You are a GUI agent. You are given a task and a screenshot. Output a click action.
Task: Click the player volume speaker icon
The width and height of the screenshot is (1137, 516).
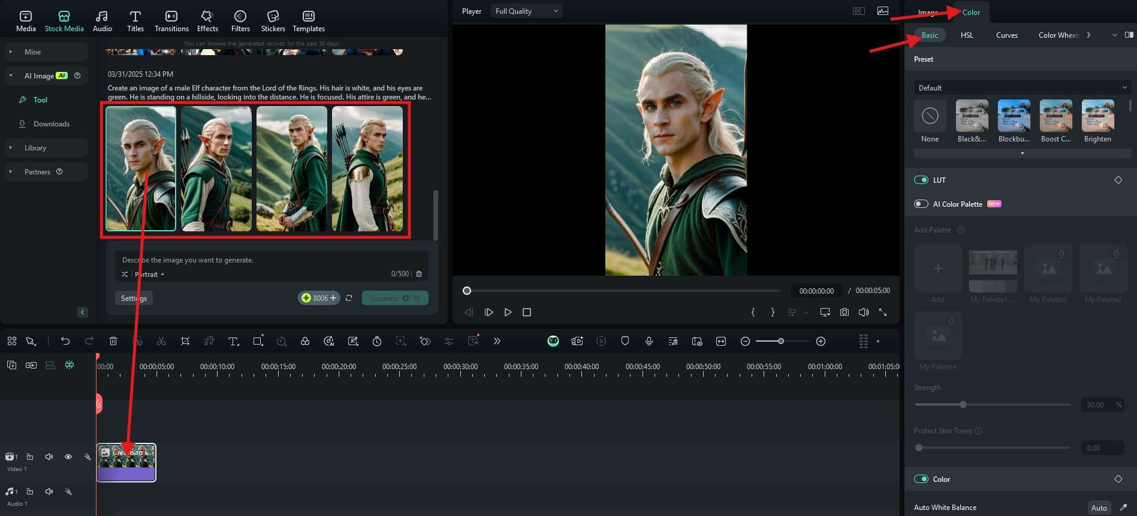coord(864,312)
